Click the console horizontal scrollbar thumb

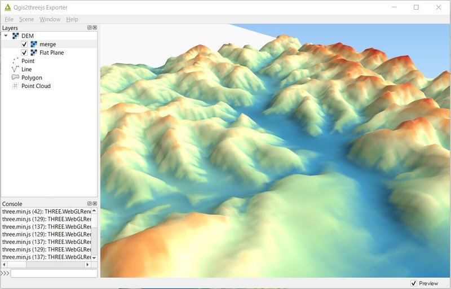tap(17, 265)
